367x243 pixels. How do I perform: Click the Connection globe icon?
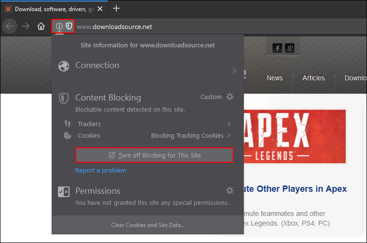click(64, 66)
